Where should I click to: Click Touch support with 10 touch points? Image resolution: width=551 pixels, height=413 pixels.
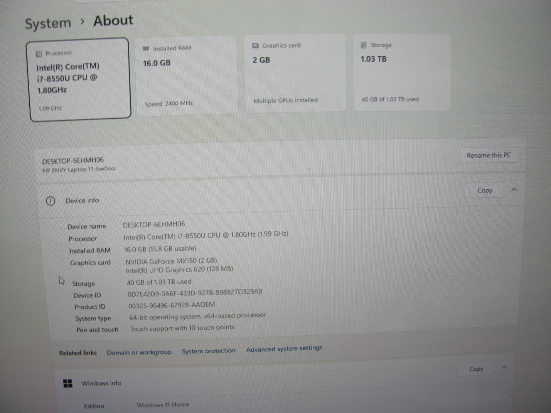[x=182, y=328]
